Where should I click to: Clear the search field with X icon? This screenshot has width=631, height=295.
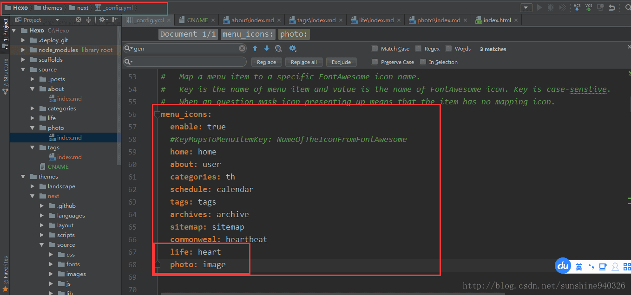pyautogui.click(x=242, y=48)
